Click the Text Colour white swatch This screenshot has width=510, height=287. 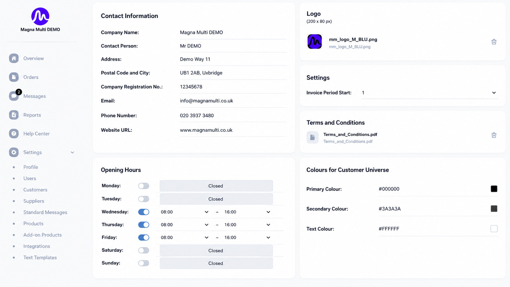point(494,229)
